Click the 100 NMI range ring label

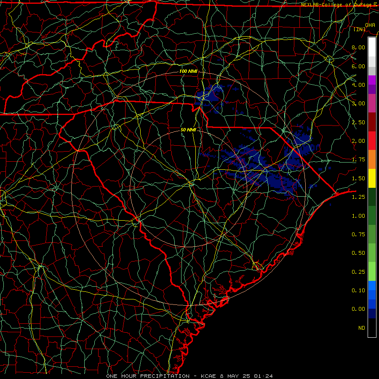coord(188,71)
